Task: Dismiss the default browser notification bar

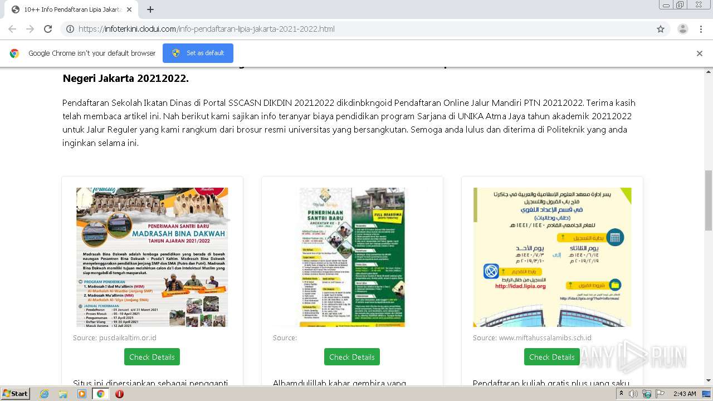Action: click(700, 53)
